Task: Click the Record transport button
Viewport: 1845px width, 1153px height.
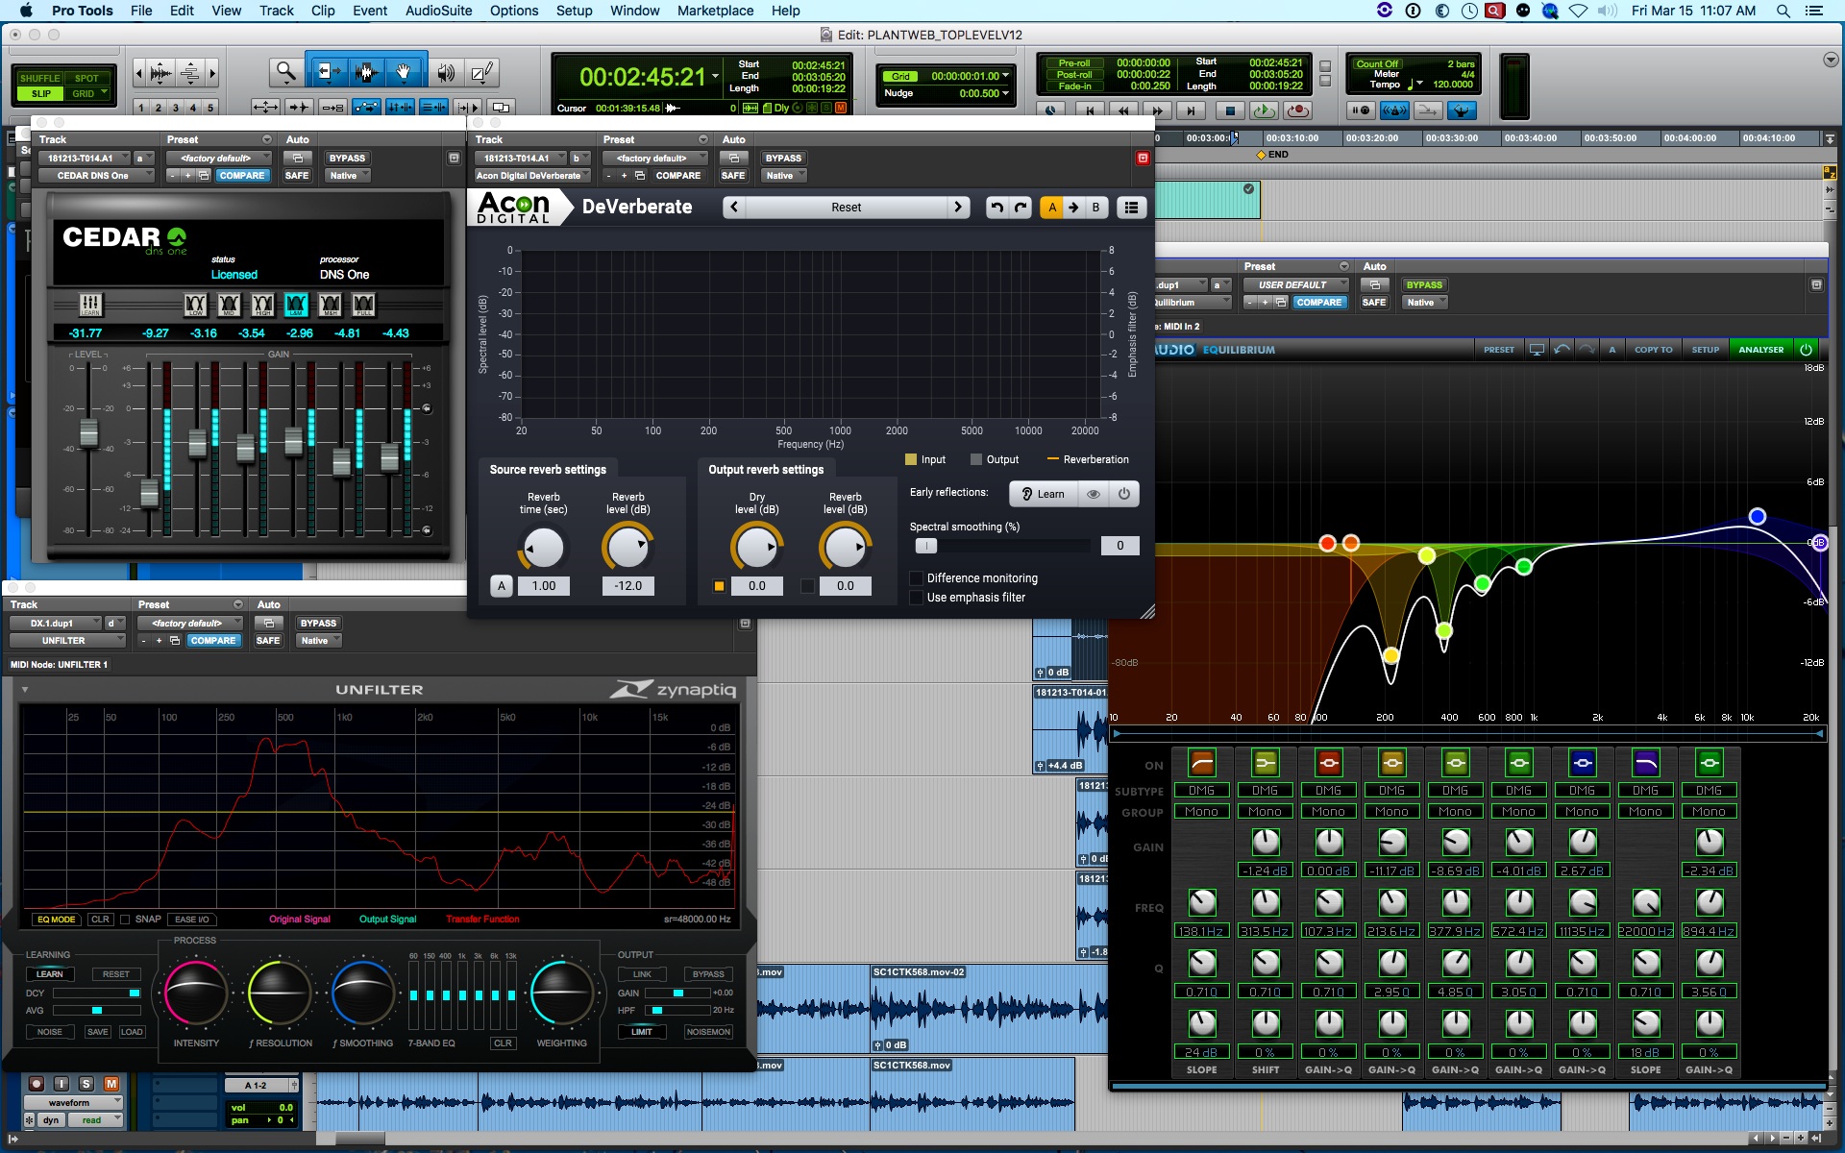Action: coord(1297,110)
